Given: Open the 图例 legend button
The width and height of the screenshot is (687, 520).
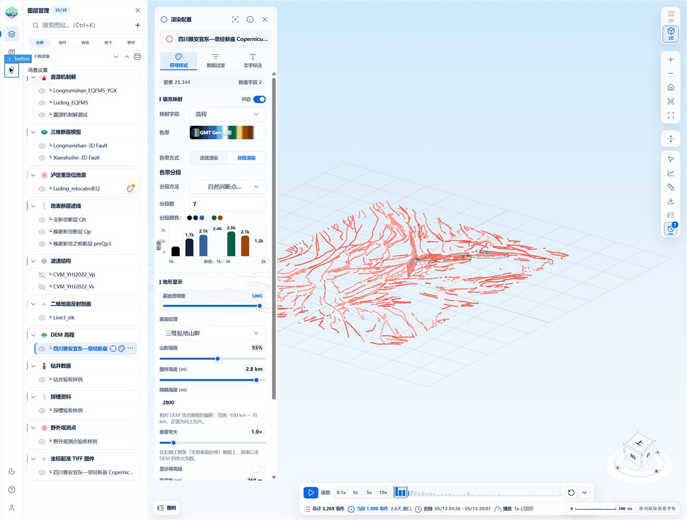Looking at the screenshot, I should [167, 508].
